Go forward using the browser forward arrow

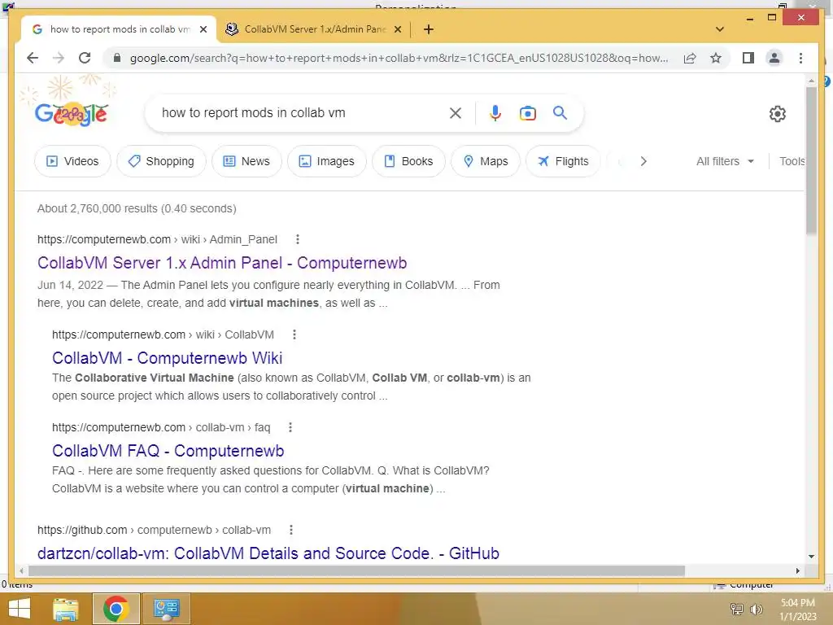tap(59, 58)
